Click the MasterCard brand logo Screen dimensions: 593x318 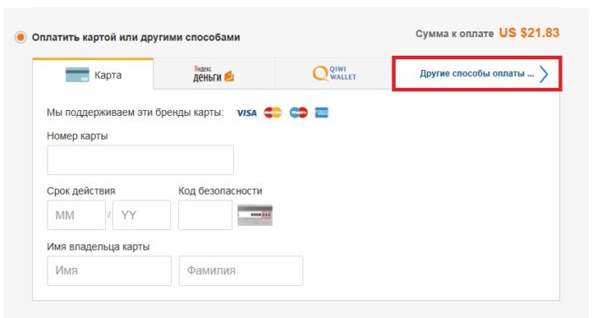click(273, 112)
